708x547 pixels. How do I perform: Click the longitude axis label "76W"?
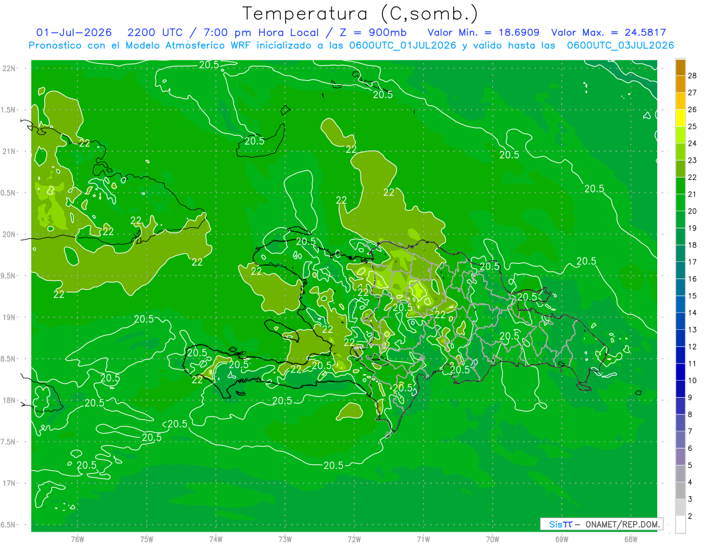pos(77,539)
